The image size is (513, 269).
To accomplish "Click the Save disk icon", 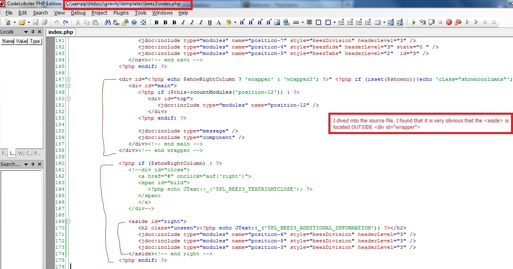I will coord(36,22).
